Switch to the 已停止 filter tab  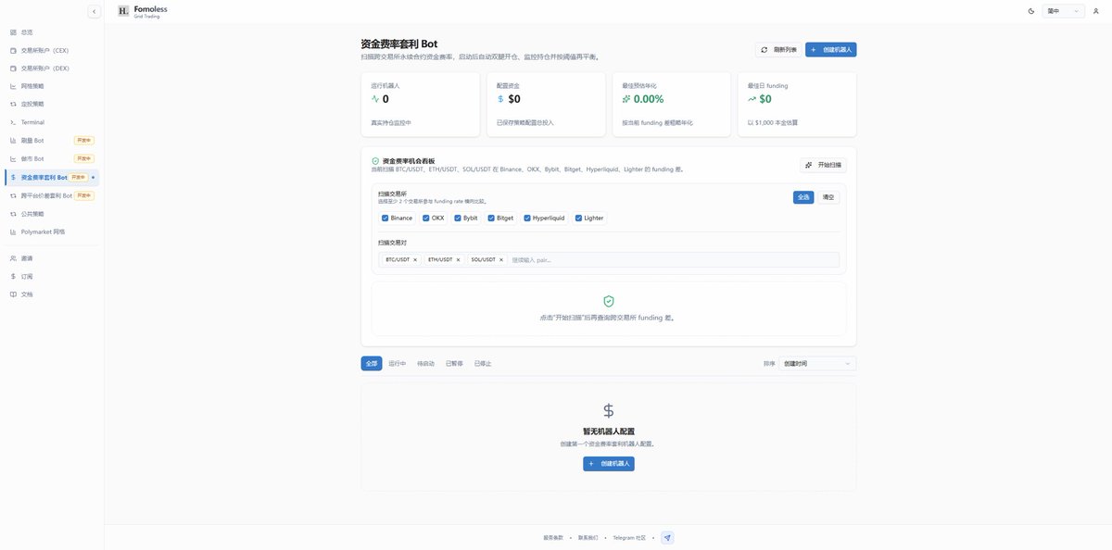483,364
